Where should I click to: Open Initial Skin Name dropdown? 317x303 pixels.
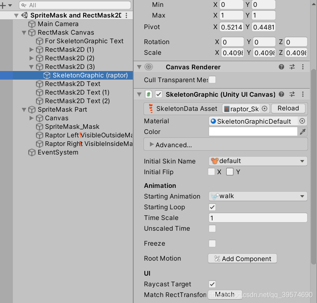(258, 161)
